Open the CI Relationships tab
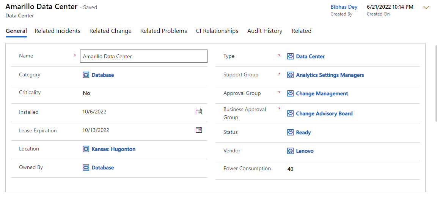Image resolution: width=437 pixels, height=197 pixels. [217, 31]
